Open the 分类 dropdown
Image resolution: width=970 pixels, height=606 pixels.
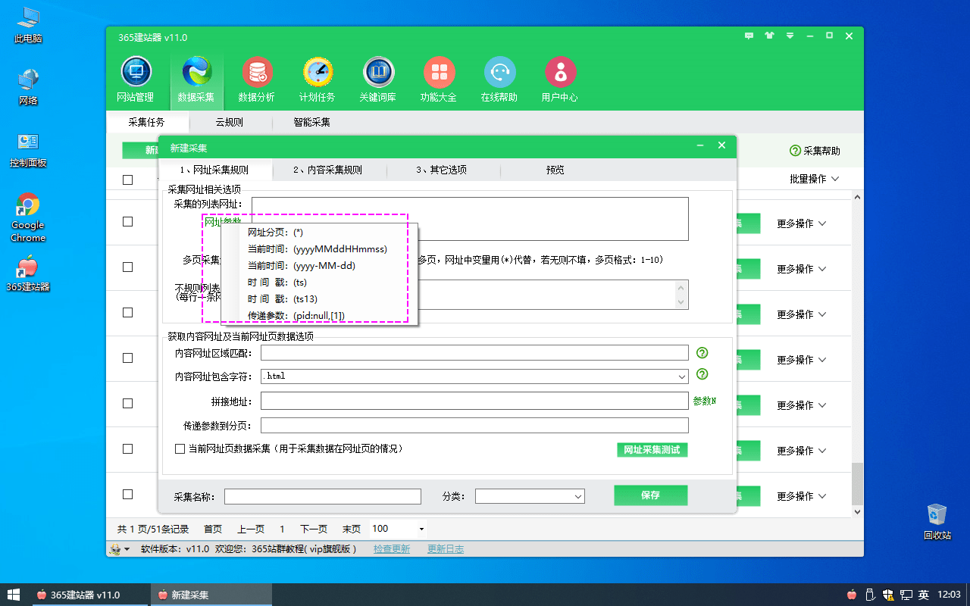[x=530, y=496]
